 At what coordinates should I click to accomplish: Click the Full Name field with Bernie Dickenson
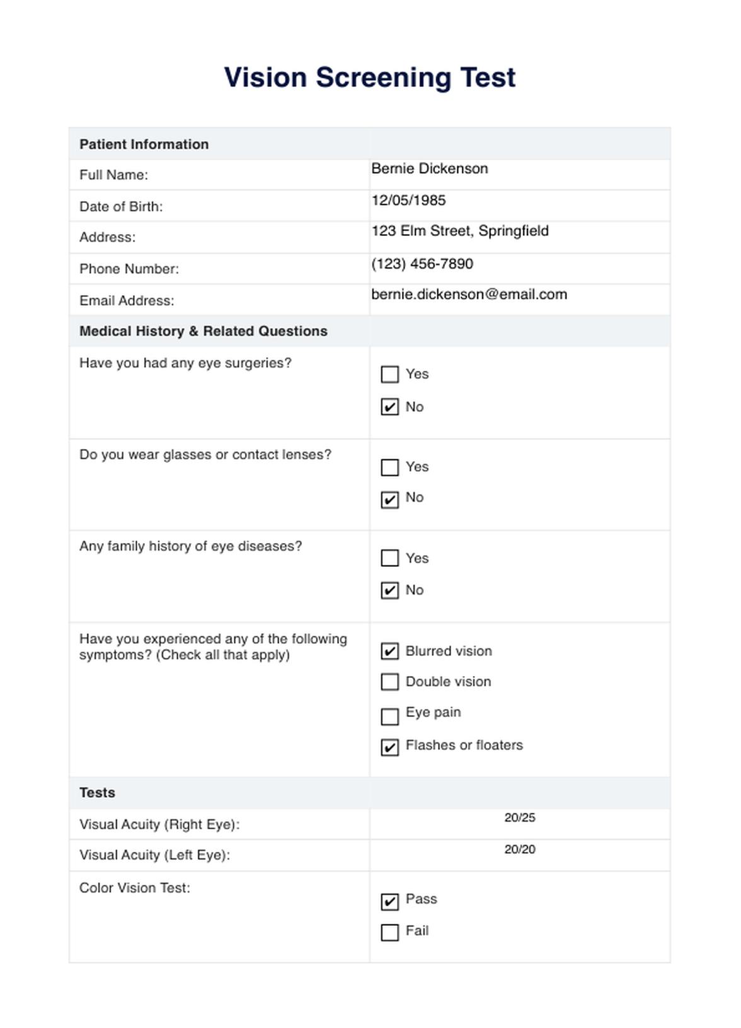pyautogui.click(x=430, y=169)
